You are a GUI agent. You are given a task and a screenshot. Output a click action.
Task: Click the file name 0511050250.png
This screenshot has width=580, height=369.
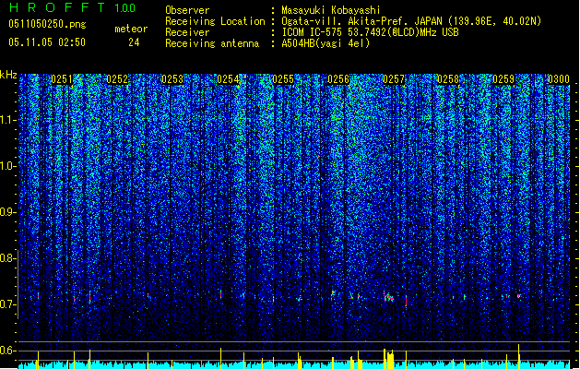(x=47, y=24)
